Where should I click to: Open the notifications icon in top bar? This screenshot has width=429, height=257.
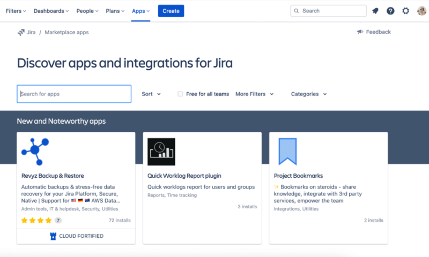[375, 11]
